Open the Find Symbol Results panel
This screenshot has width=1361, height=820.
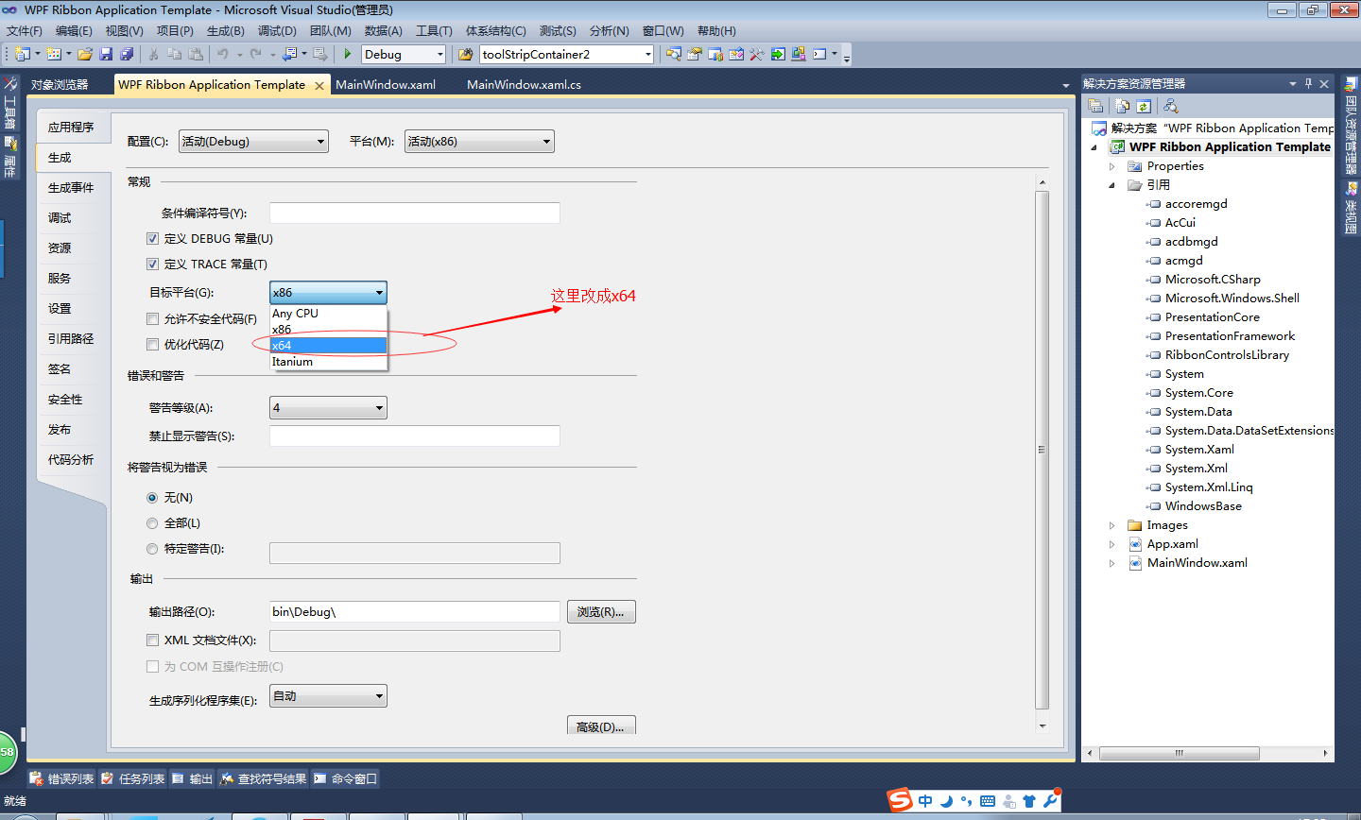(x=264, y=778)
